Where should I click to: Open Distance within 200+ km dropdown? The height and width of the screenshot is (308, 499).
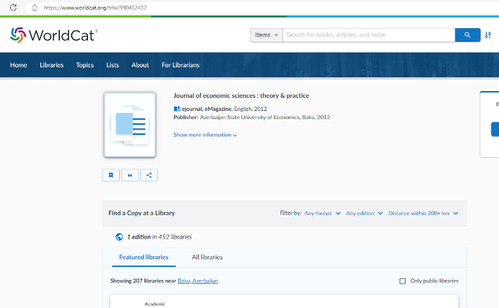click(424, 213)
